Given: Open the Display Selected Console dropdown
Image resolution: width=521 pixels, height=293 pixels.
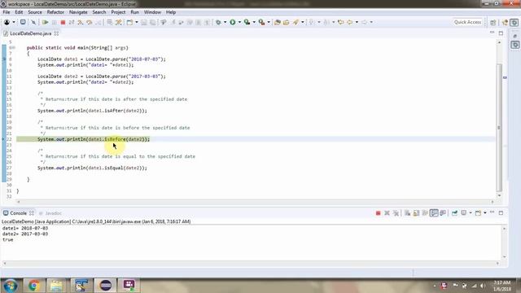Looking at the screenshot, I should tap(471, 213).
